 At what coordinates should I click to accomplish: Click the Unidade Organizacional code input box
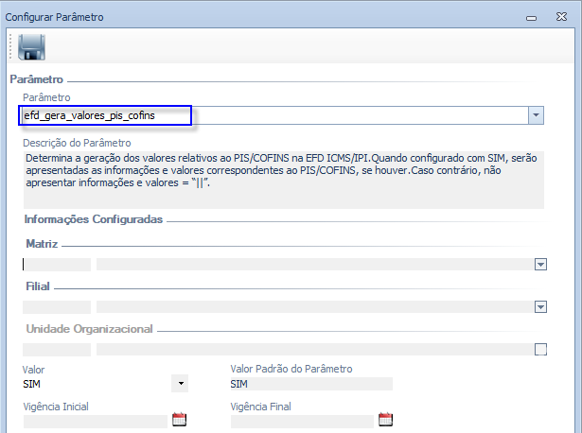57,350
